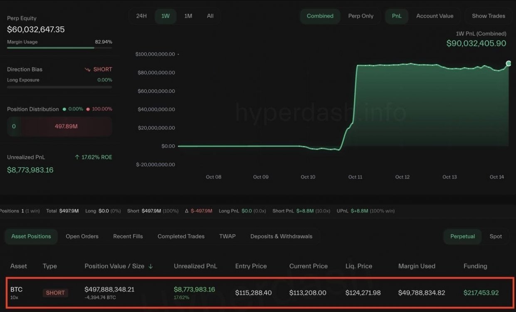Screen dimensions: 516x312
Task: Select the All time range
Action: [210, 16]
